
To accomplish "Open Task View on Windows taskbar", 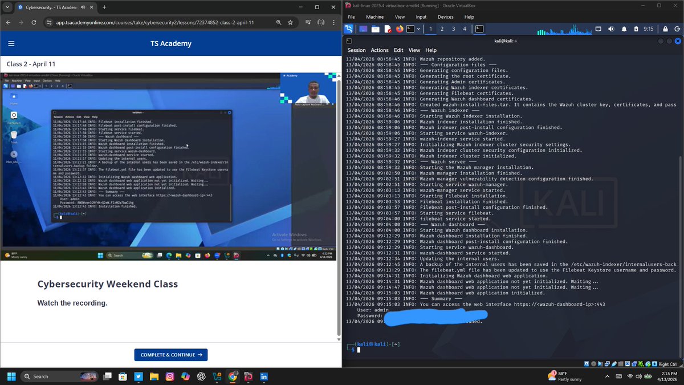I will 107,376.
